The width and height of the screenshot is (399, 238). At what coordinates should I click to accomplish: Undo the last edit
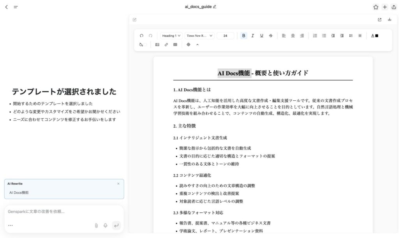[141, 36]
